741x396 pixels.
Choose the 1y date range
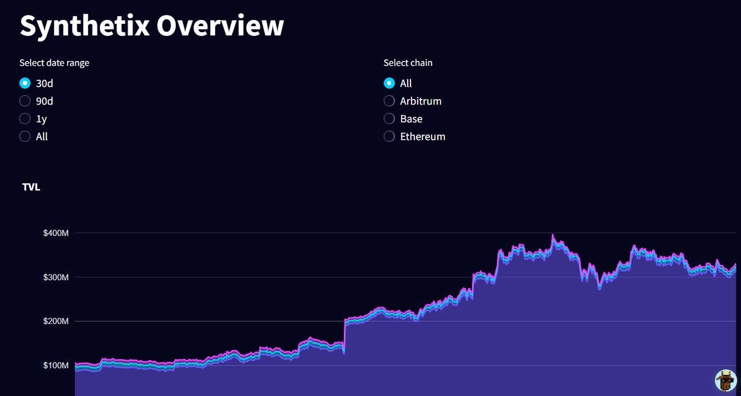pyautogui.click(x=25, y=119)
